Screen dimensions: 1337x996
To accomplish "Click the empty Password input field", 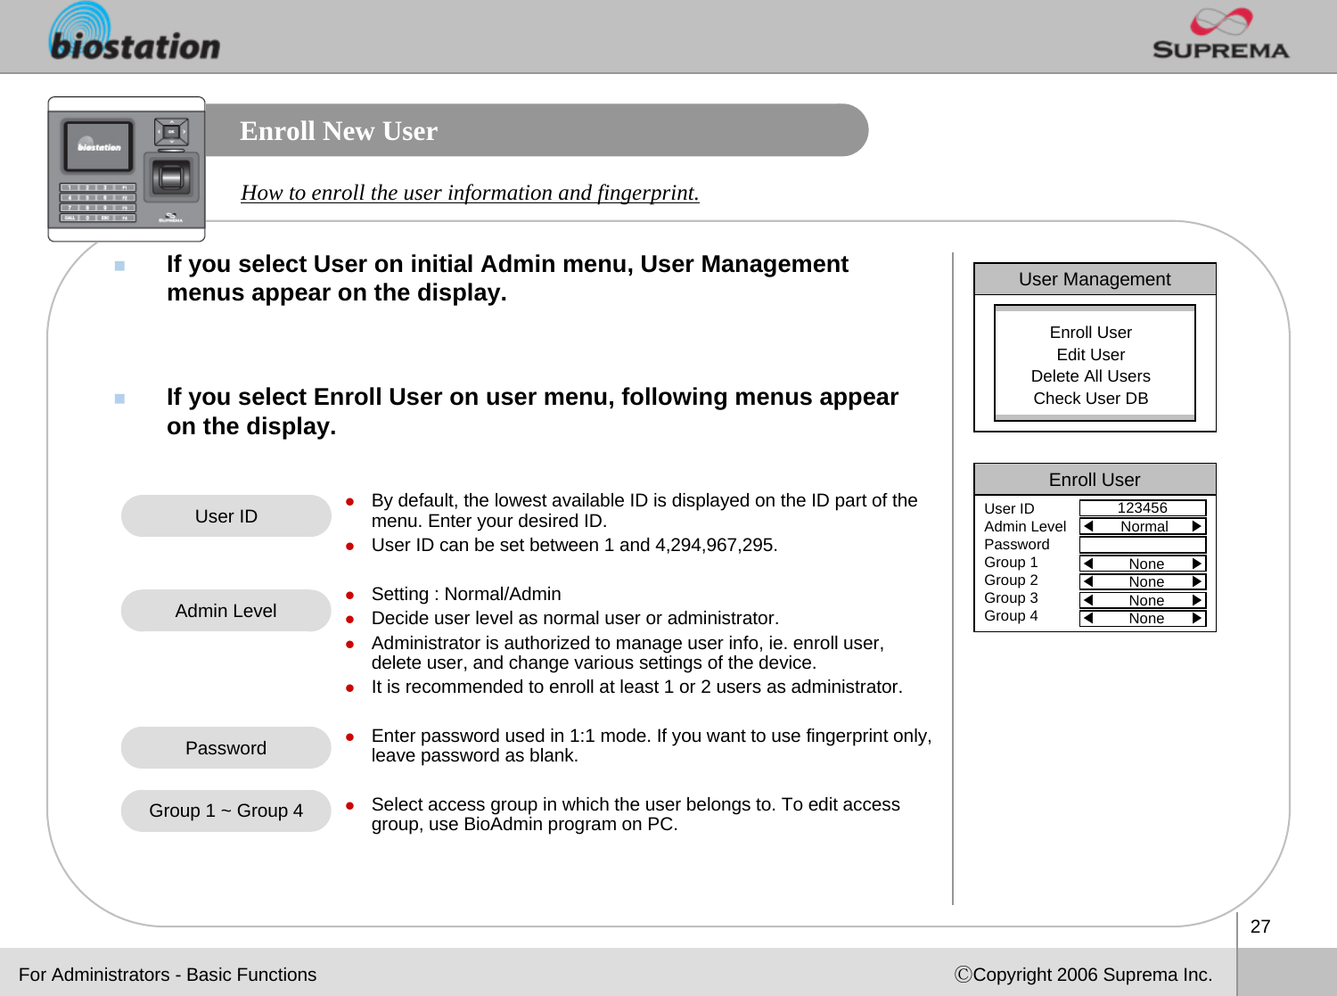I will coord(1142,545).
